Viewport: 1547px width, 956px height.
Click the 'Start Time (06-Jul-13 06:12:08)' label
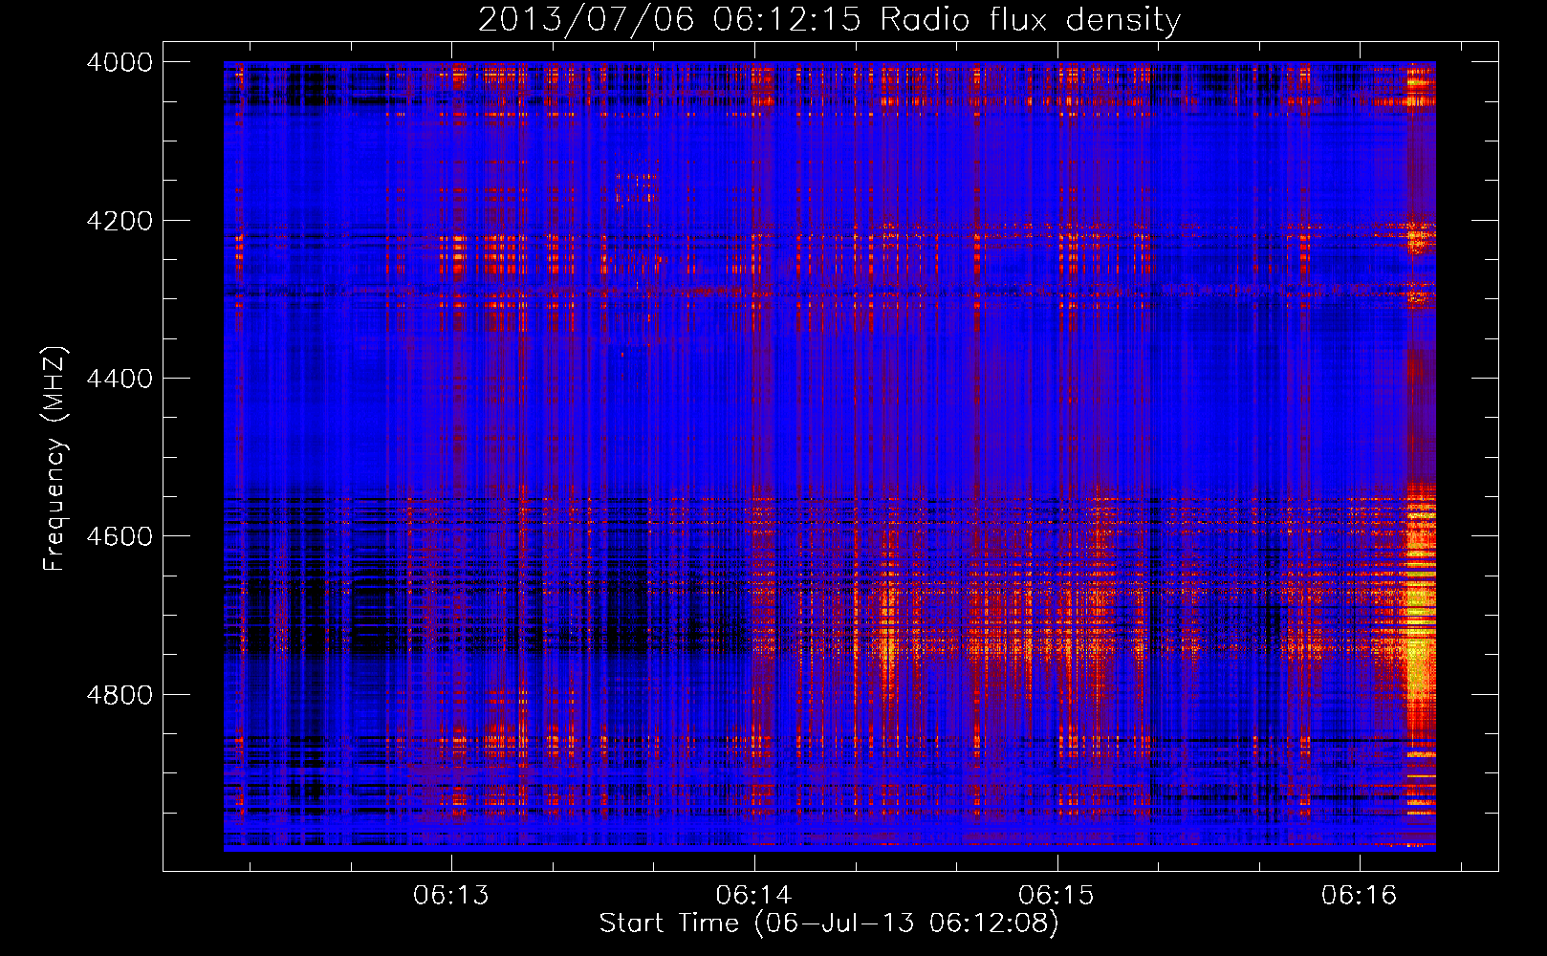coord(829,923)
